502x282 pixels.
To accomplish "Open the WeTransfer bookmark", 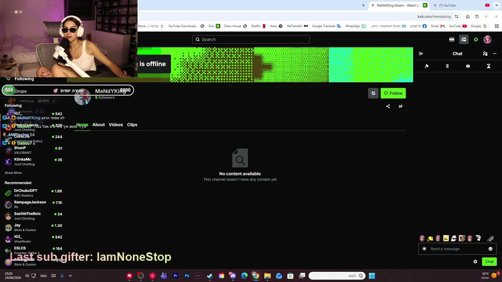I will click(x=297, y=26).
